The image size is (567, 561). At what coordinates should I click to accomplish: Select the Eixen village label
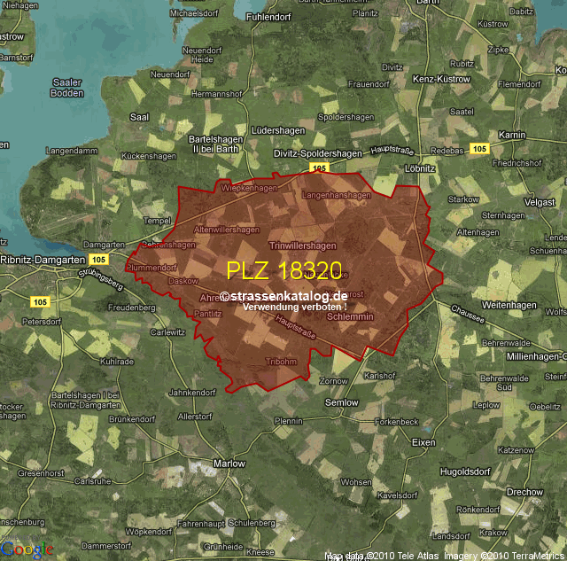click(x=425, y=441)
